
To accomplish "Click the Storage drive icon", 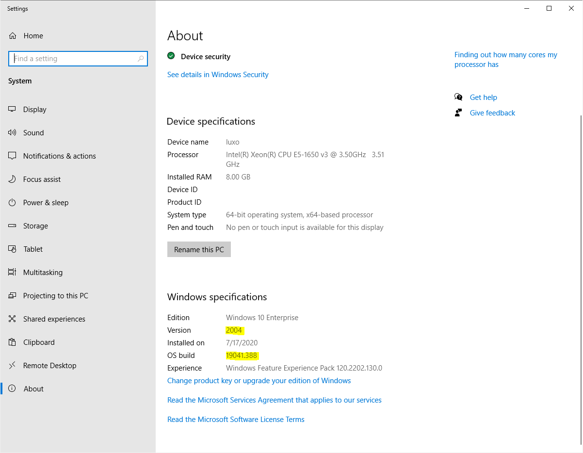I will [13, 226].
